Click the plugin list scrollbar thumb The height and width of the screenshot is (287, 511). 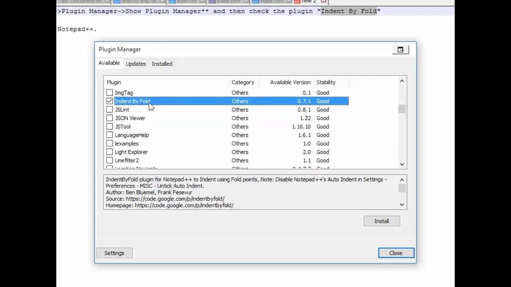click(x=402, y=109)
